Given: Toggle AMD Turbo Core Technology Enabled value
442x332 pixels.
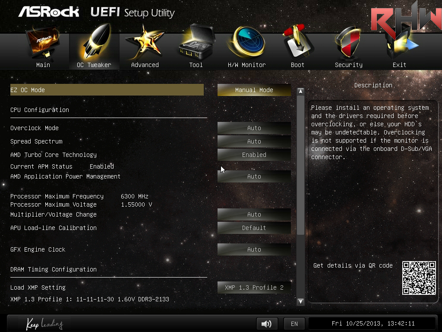Looking at the screenshot, I should 254,155.
